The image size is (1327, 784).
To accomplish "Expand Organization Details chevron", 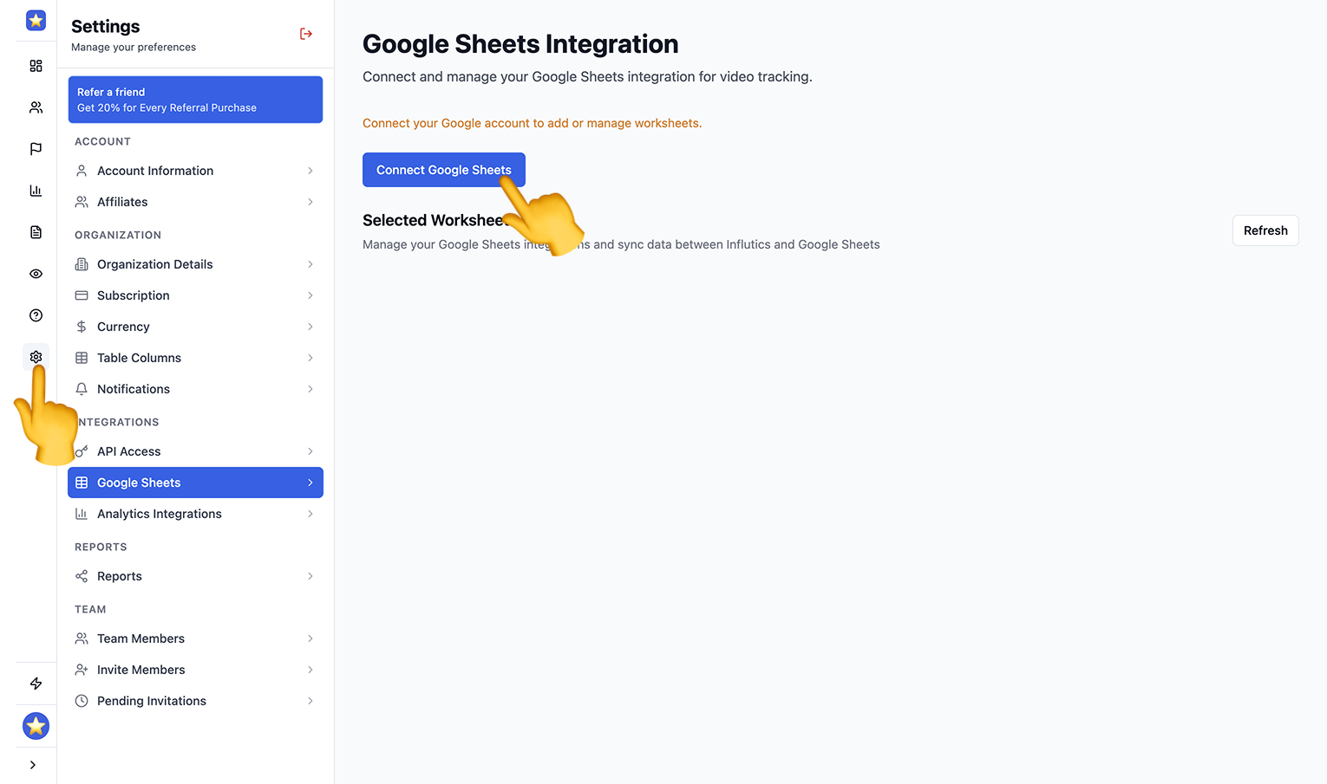I will (x=311, y=264).
